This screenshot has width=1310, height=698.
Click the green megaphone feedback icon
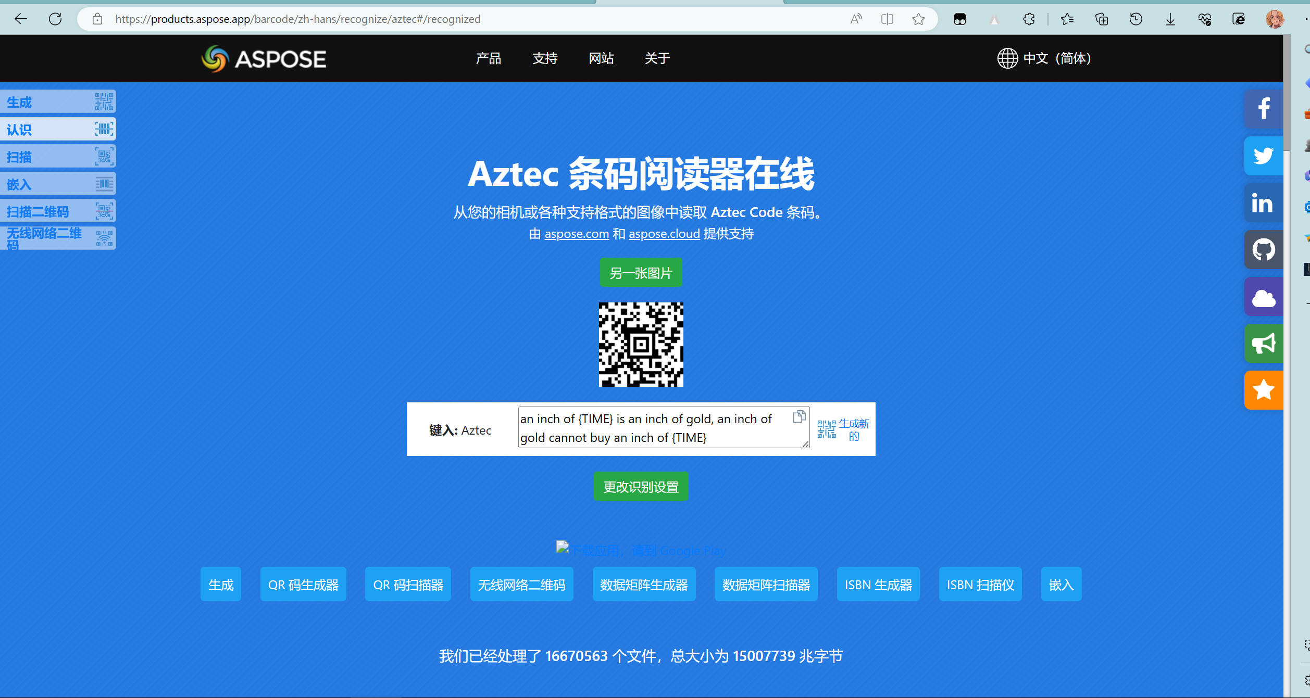1264,344
